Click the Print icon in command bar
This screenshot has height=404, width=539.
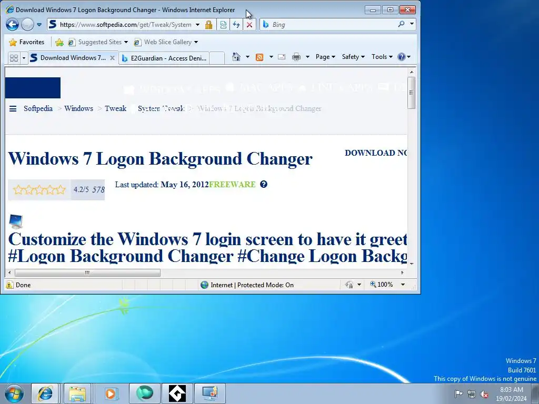coord(296,57)
